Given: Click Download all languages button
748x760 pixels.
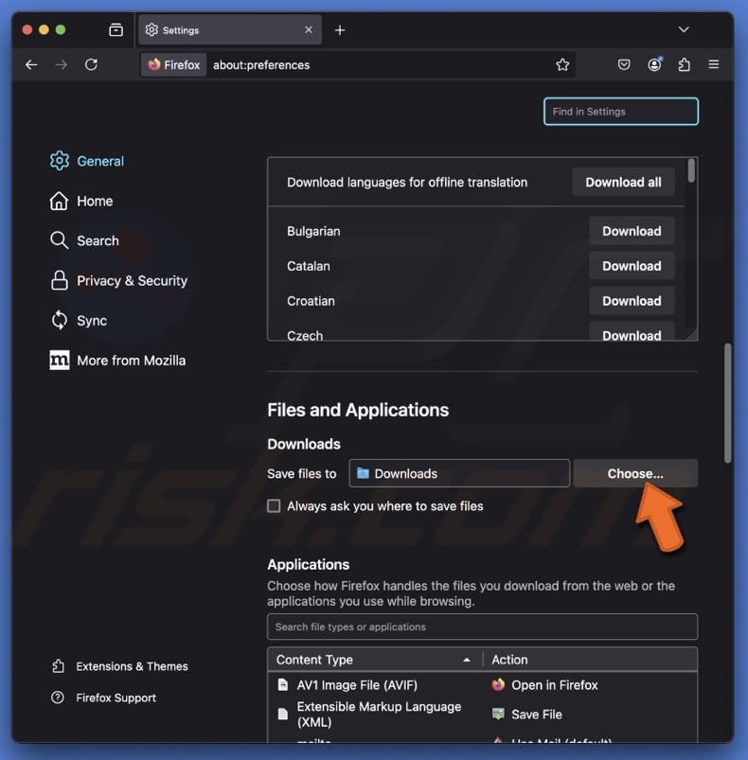Looking at the screenshot, I should (x=623, y=183).
